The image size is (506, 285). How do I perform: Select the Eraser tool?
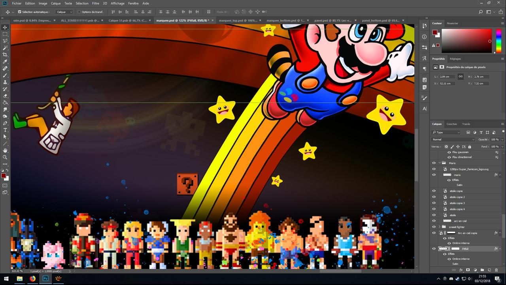click(5, 96)
